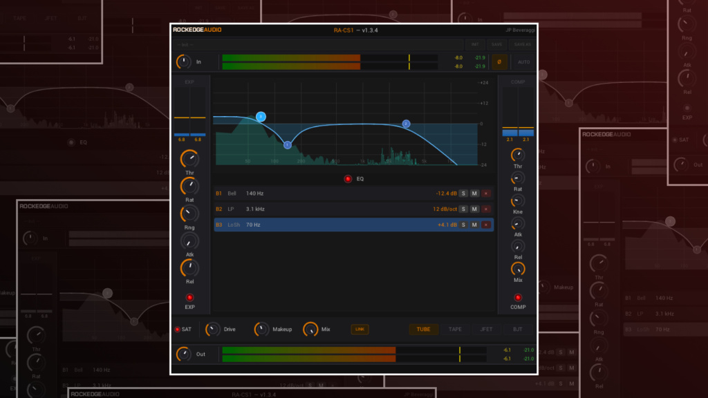Click the saturation Drive knob
708x398 pixels.
point(213,330)
